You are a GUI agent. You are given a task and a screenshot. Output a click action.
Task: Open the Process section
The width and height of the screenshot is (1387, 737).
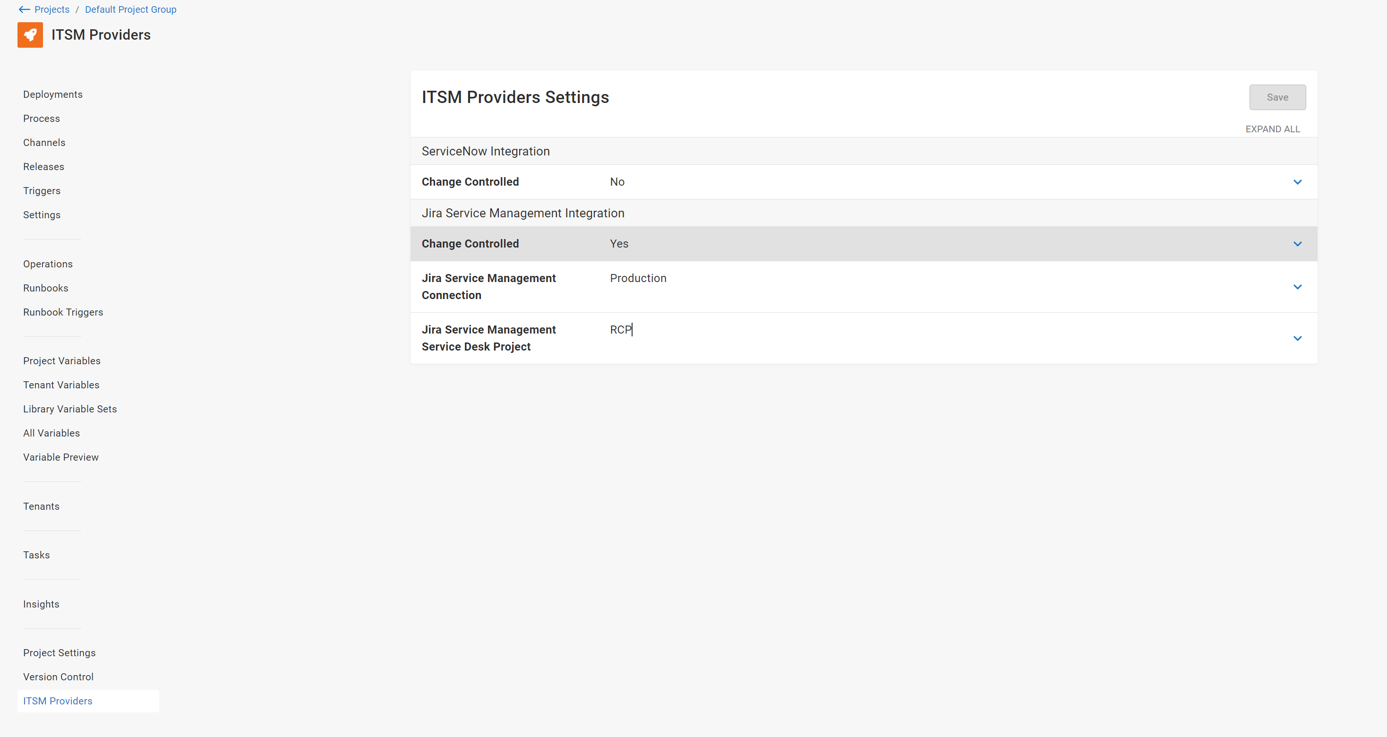pos(42,118)
